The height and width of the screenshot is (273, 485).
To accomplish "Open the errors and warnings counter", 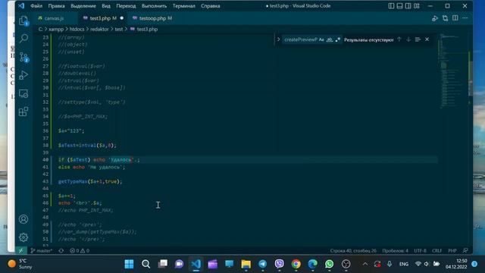I will click(x=80, y=251).
